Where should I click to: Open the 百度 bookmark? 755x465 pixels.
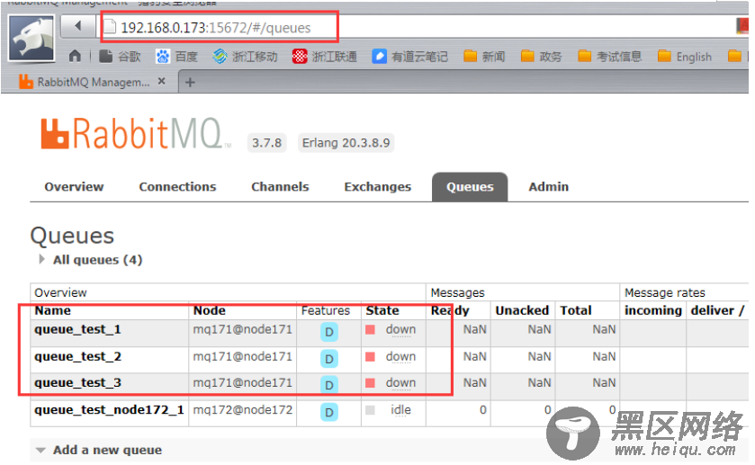[176, 57]
